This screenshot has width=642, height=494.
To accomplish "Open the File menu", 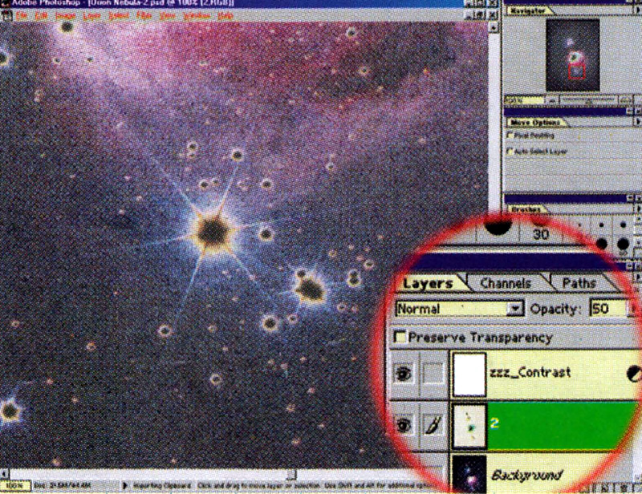I will [21, 16].
